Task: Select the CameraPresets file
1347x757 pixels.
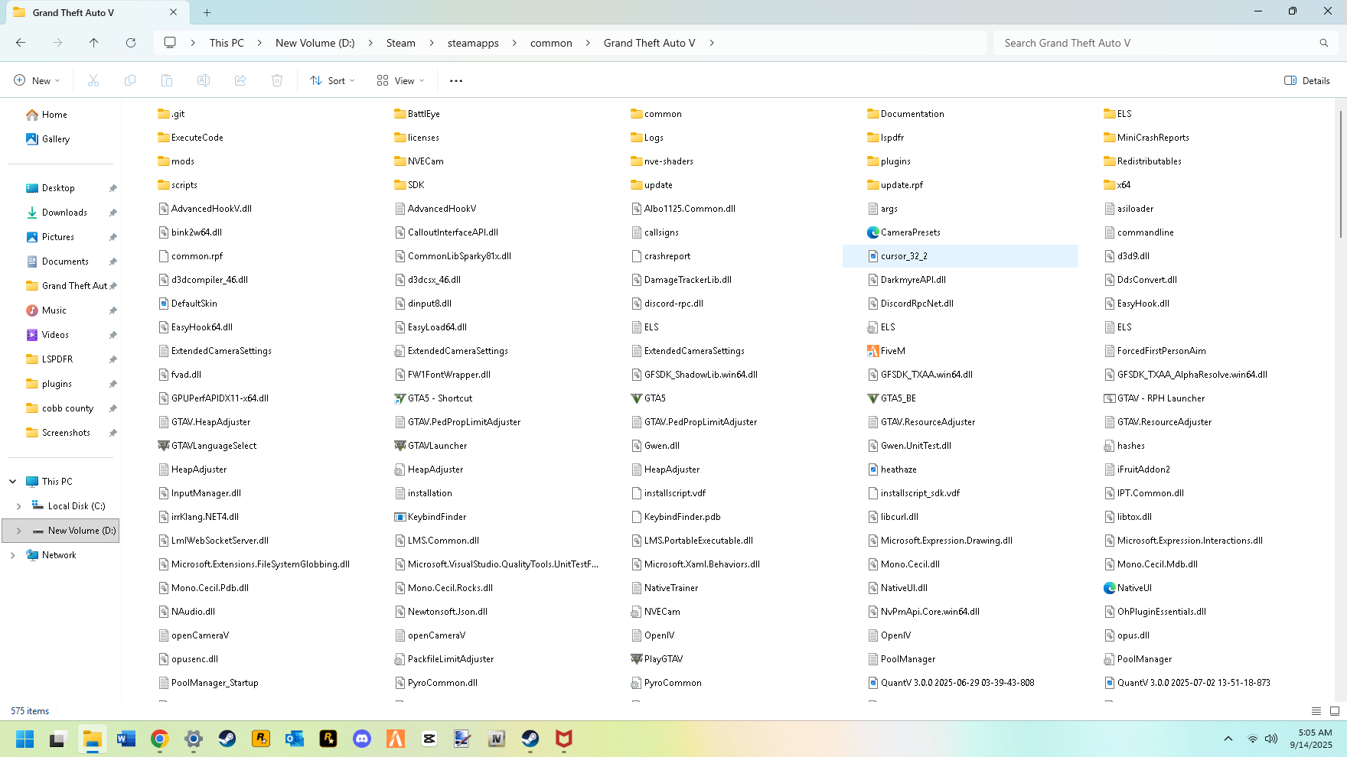Action: tap(904, 232)
